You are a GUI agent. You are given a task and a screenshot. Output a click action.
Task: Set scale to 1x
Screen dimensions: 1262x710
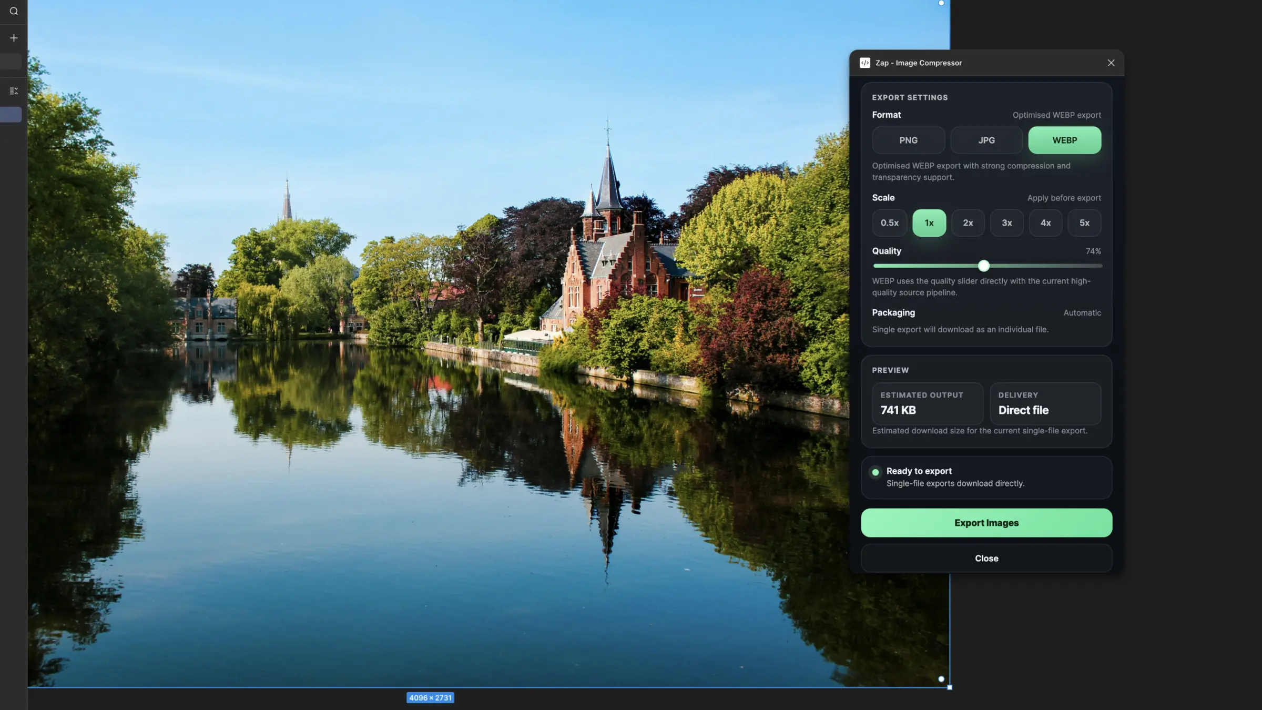(x=929, y=223)
